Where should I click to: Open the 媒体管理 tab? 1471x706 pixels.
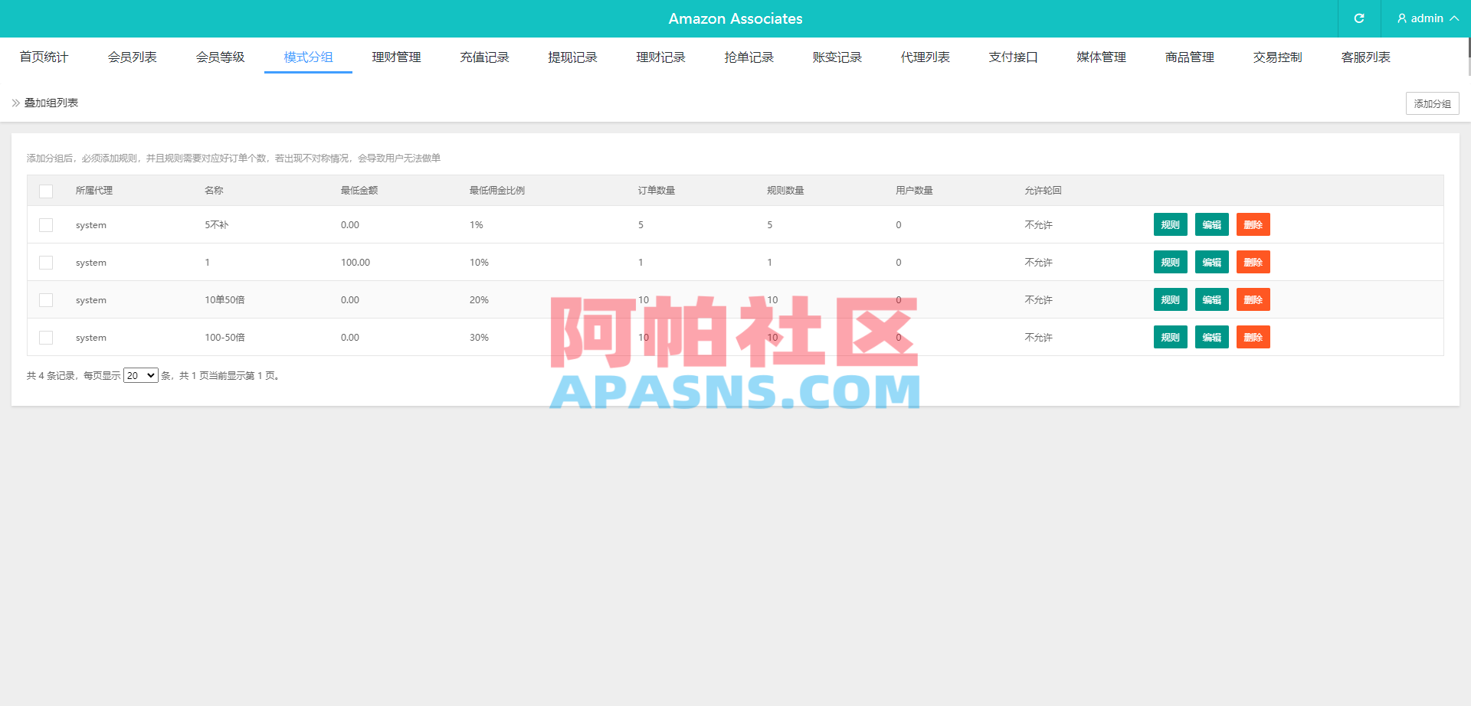pos(1101,57)
